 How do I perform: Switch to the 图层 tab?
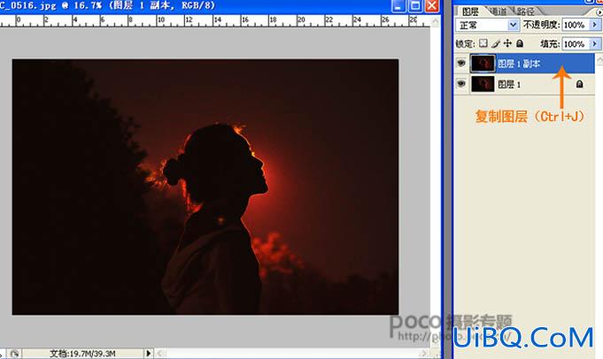coord(470,11)
